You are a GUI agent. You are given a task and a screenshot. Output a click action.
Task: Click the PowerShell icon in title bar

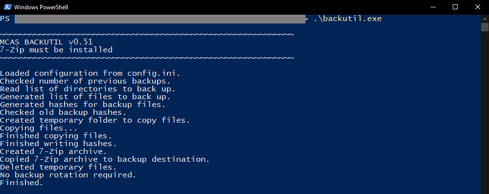coord(7,7)
